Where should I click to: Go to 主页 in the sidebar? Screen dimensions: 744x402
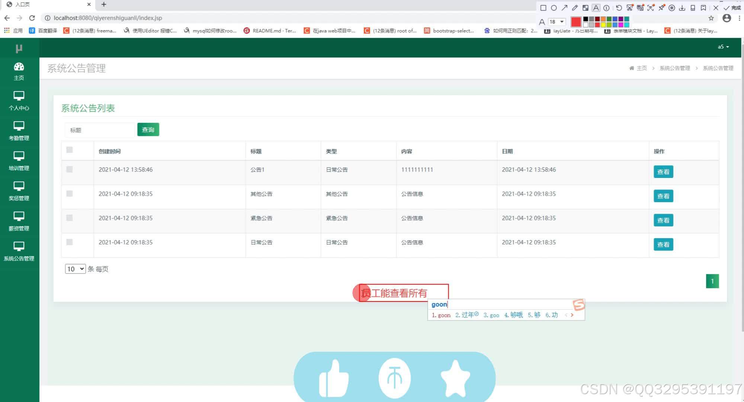(19, 71)
